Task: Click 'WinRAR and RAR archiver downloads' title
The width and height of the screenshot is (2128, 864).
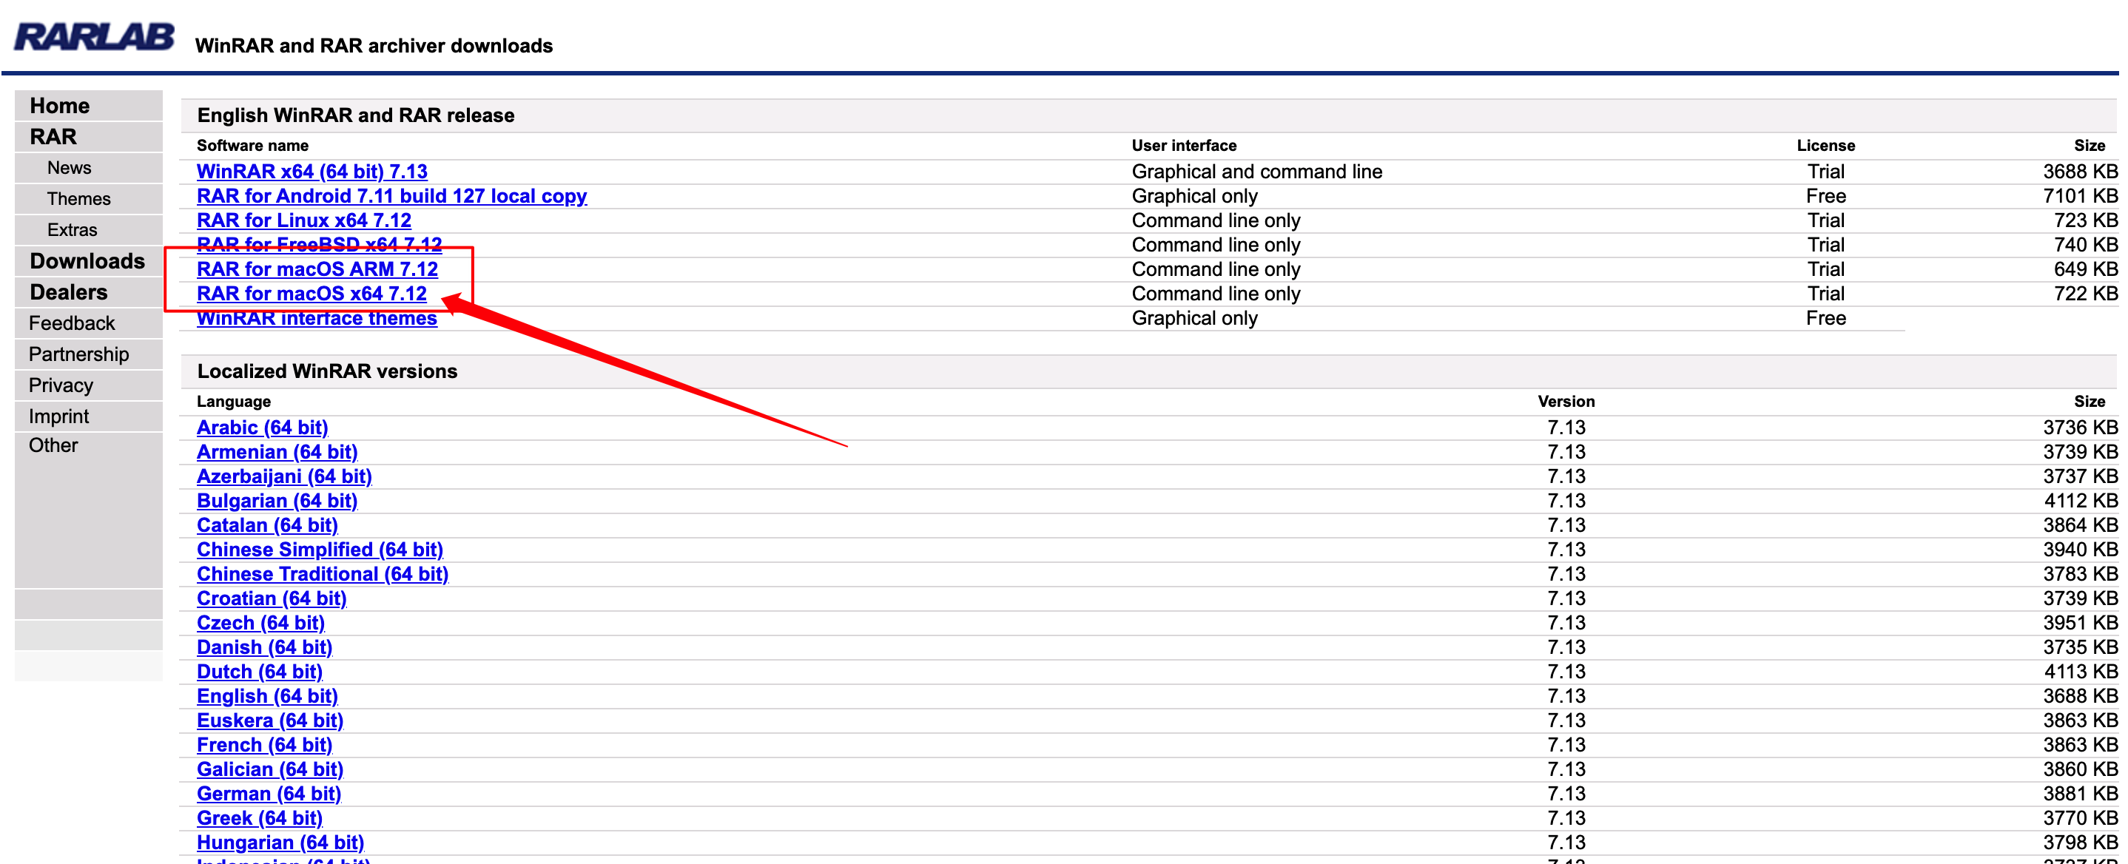Action: coord(374,47)
